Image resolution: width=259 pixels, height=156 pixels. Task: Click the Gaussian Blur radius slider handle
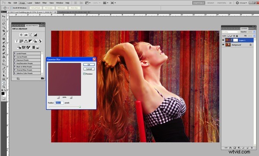(x=80, y=107)
